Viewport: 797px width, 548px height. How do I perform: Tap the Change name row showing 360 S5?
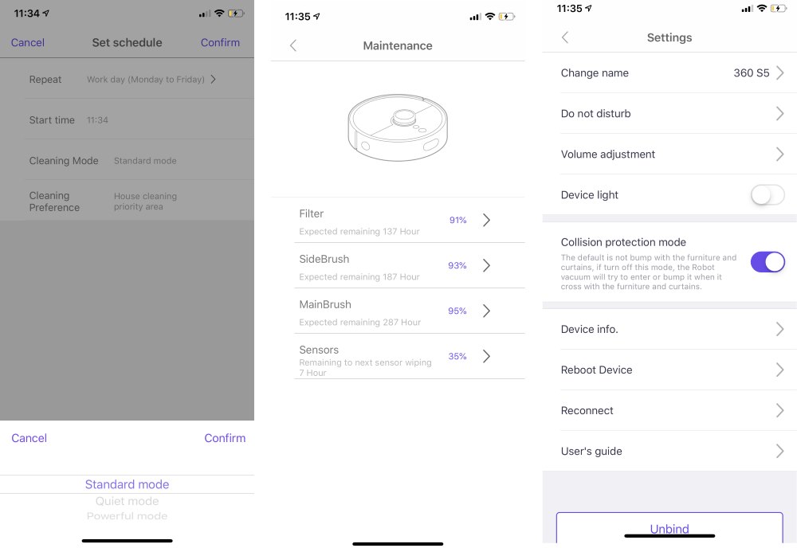pyautogui.click(x=669, y=72)
